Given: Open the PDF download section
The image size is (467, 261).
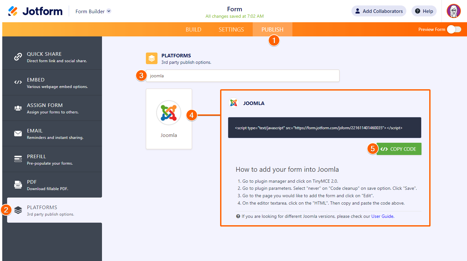Looking at the screenshot, I should (x=52, y=185).
